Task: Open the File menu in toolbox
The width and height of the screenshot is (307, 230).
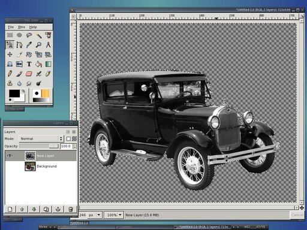Action: [11, 27]
